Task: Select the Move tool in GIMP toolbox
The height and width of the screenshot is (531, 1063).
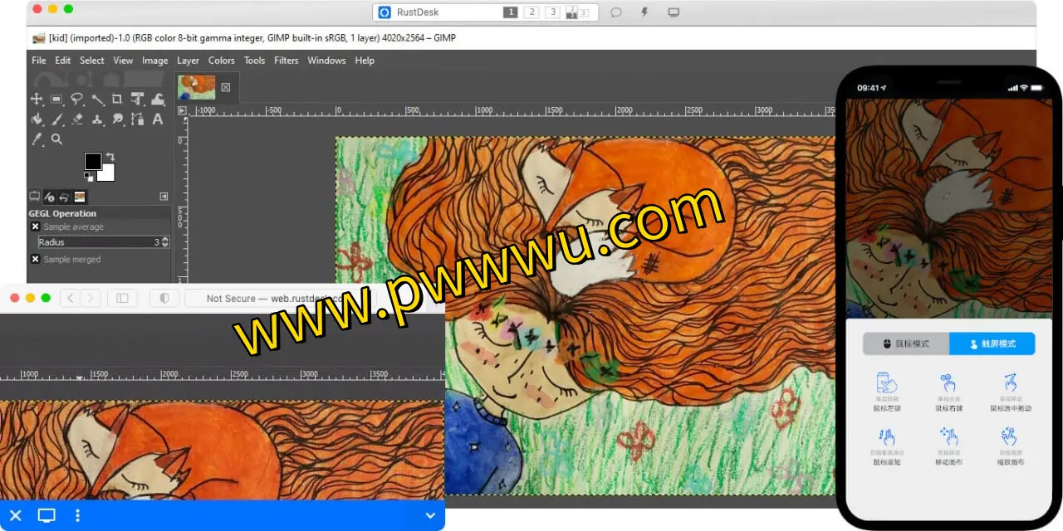Action: point(37,99)
